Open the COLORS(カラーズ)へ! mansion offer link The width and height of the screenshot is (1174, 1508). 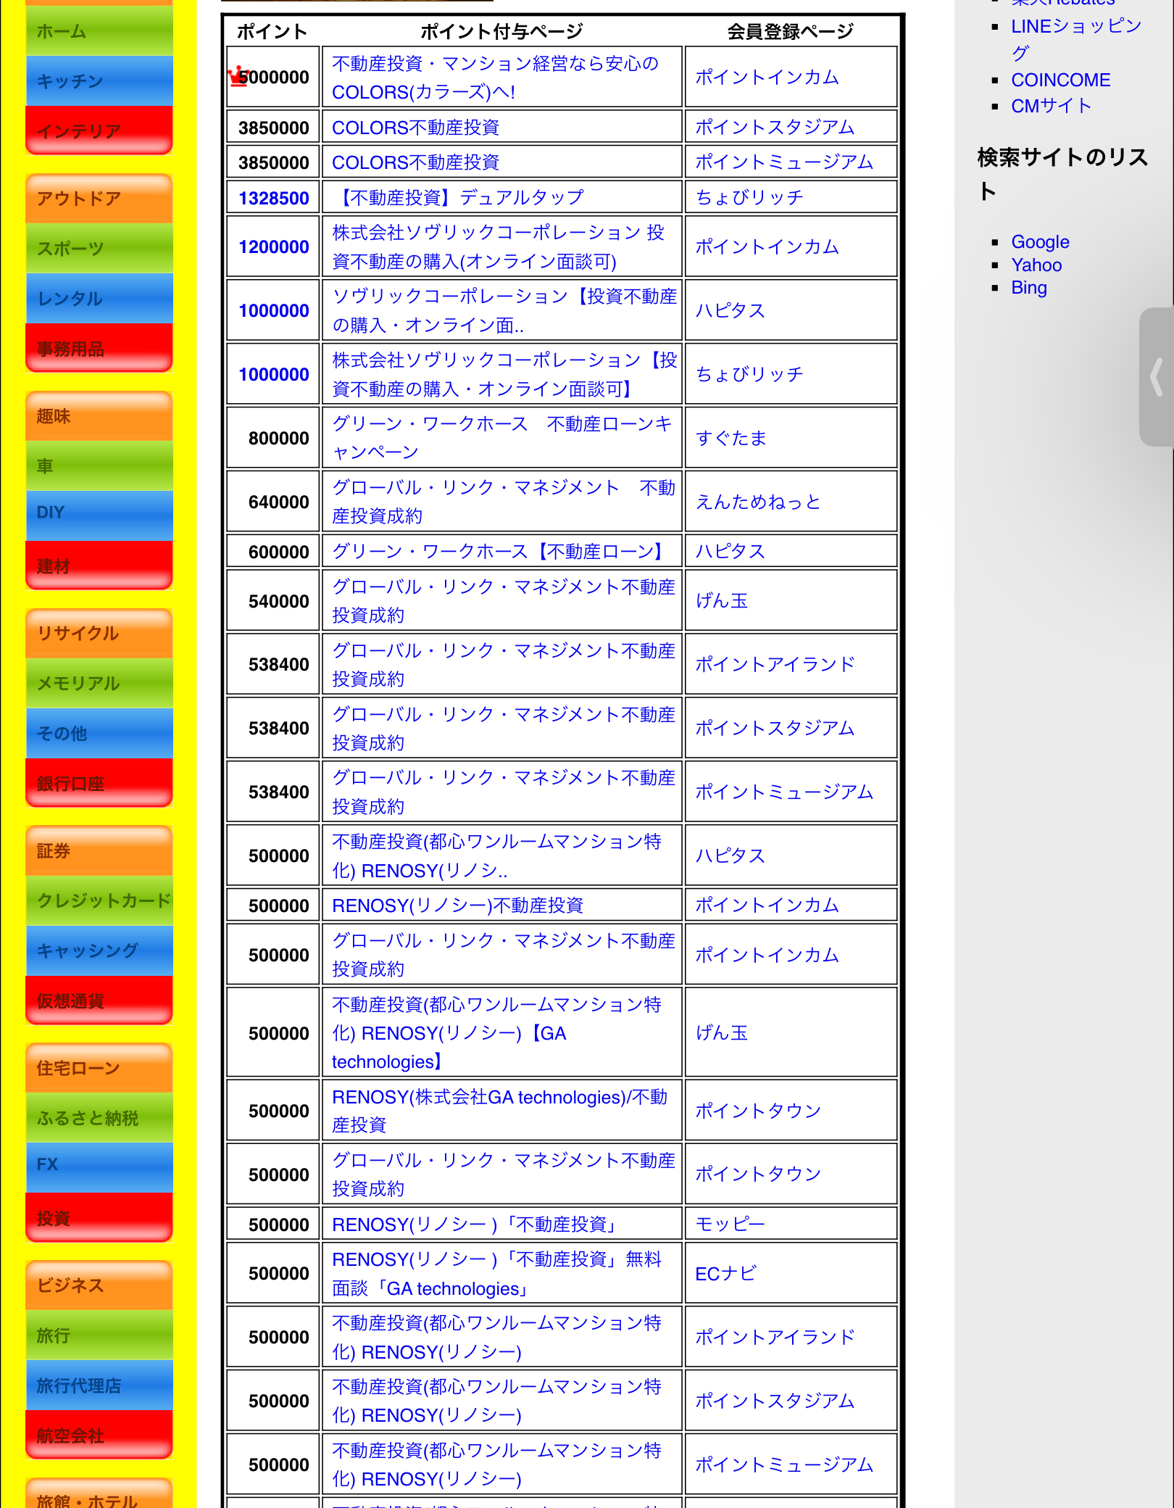point(496,78)
